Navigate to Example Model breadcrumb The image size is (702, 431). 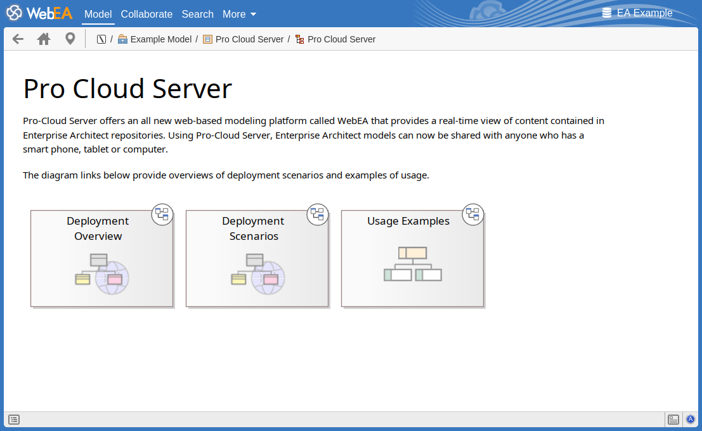point(160,39)
